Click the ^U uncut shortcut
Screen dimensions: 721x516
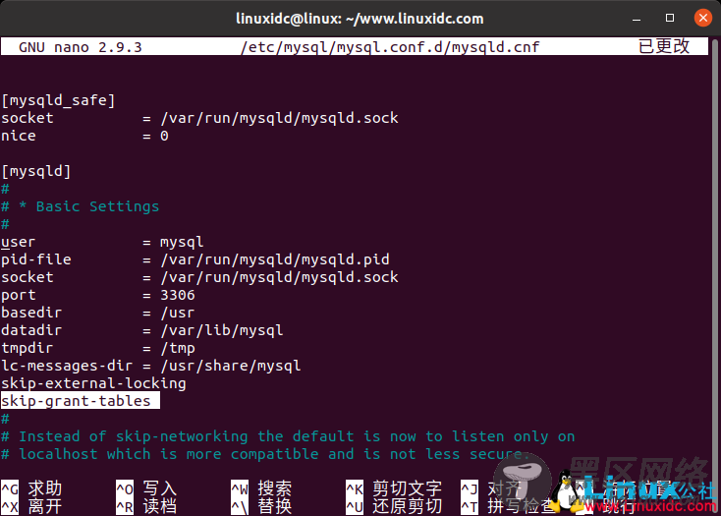[x=394, y=506]
